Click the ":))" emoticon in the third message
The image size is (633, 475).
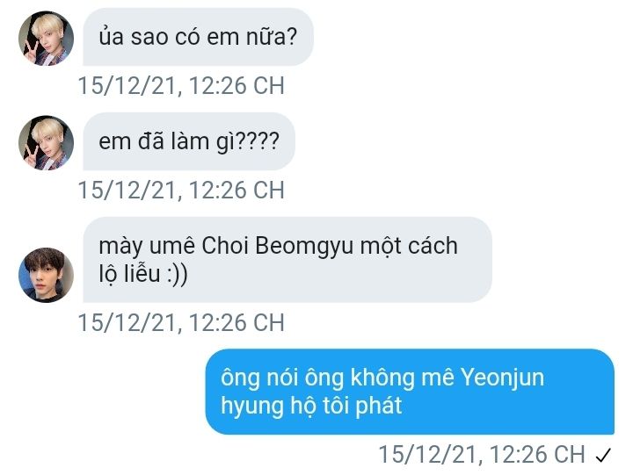pos(177,274)
